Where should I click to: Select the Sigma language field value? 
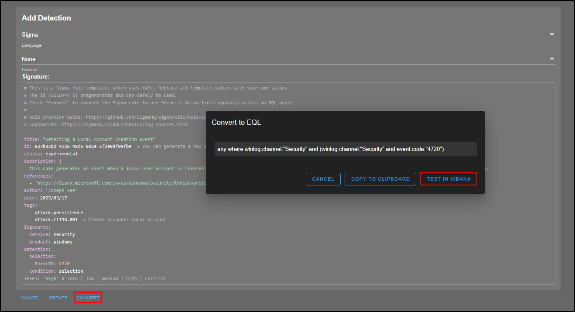30,34
